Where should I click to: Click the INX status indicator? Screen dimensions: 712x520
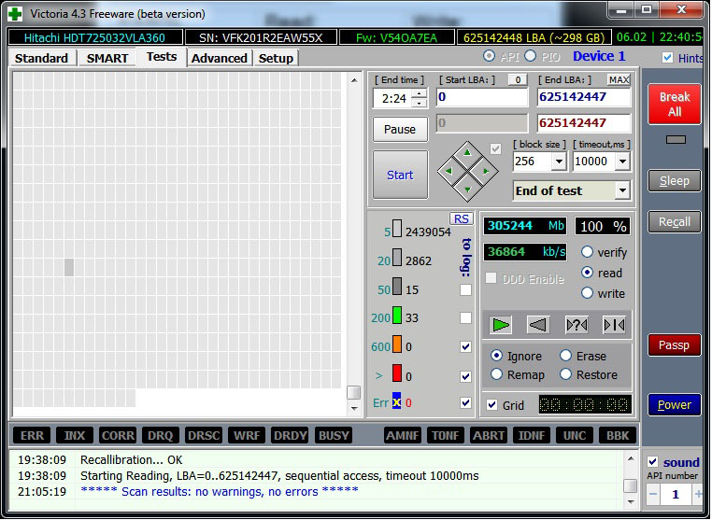click(75, 436)
